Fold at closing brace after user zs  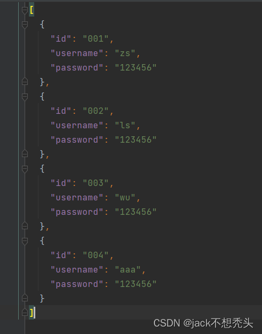(25, 82)
